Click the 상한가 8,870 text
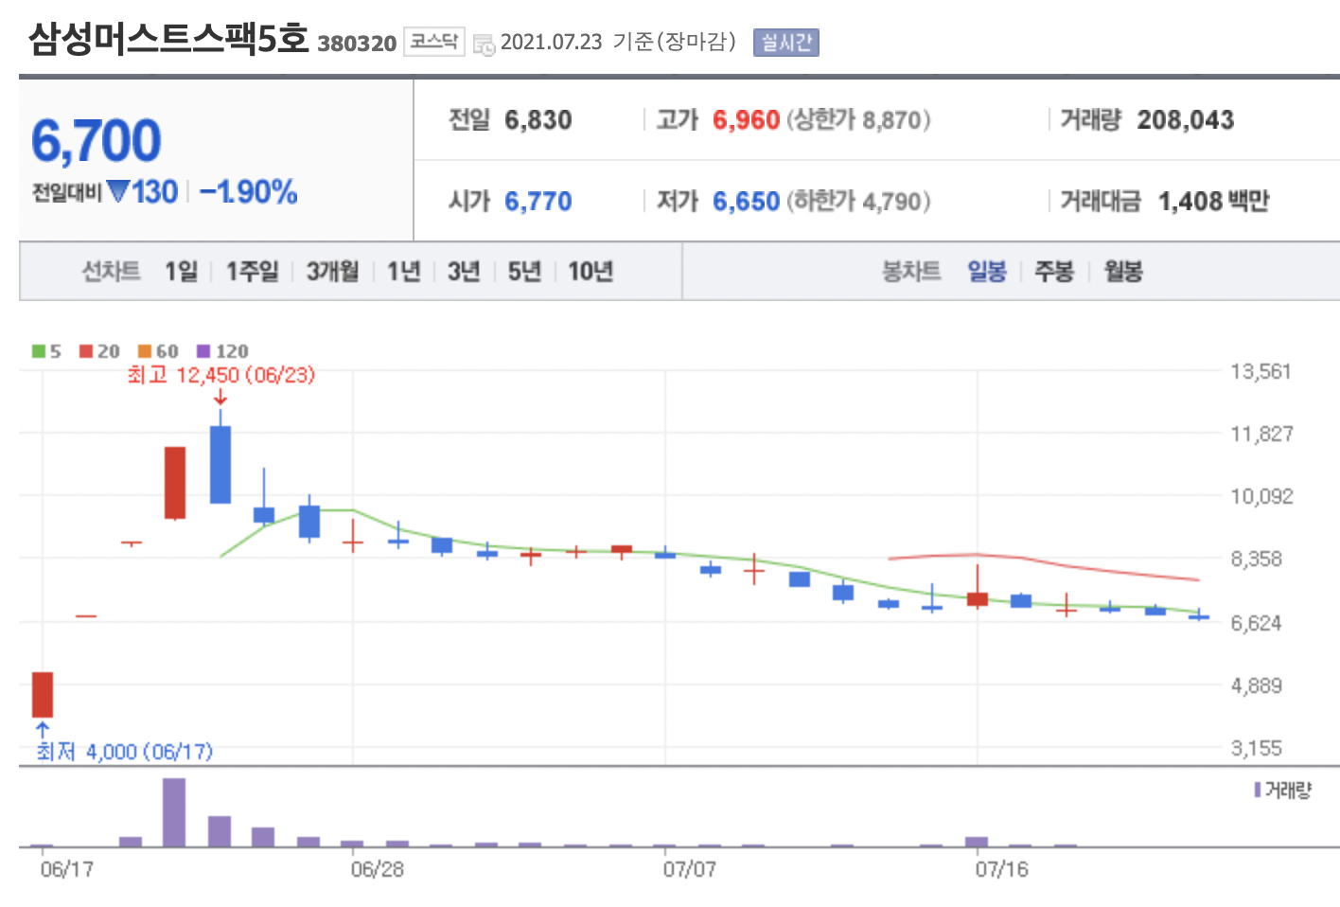 click(859, 120)
